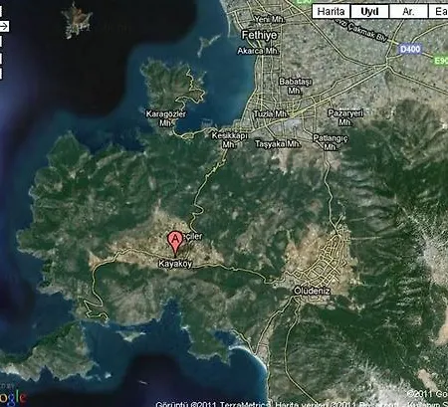Select the Karagözler Mh. label
448x407 pixels.
[x=166, y=118]
